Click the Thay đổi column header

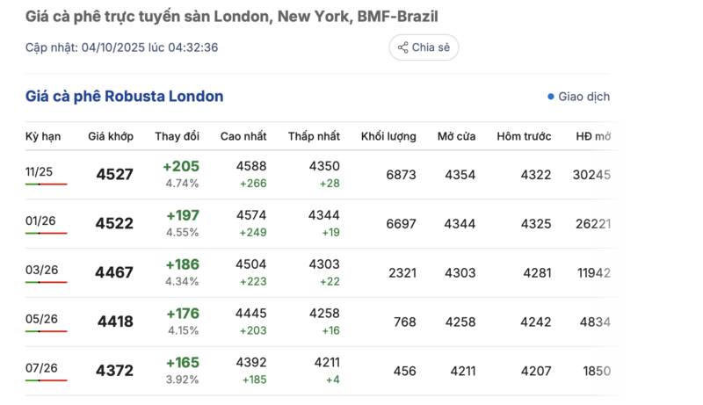coord(178,136)
